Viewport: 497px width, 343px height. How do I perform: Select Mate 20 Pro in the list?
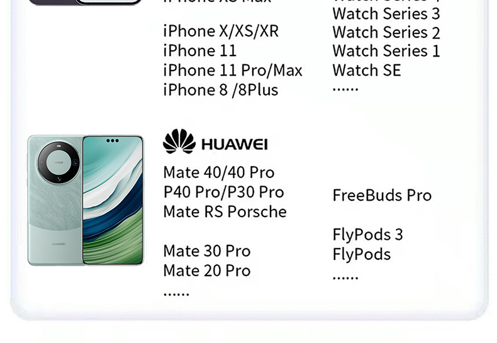pyautogui.click(x=206, y=271)
